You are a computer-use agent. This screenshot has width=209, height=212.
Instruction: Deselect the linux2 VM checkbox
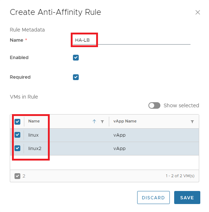coord(17,148)
